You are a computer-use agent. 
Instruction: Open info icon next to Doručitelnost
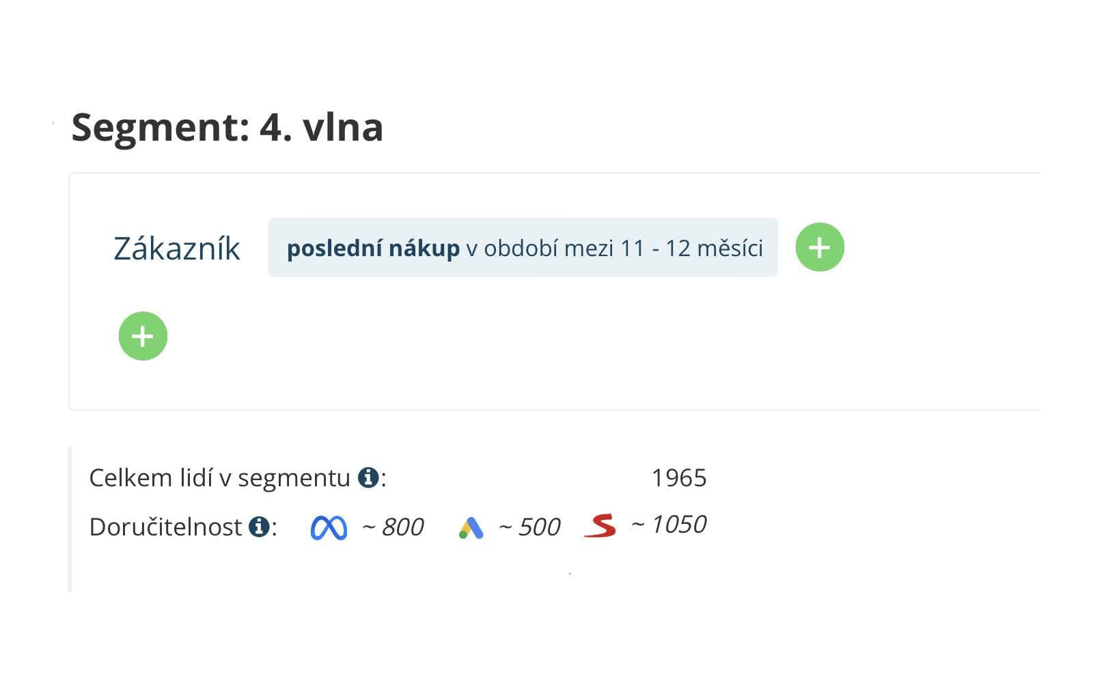click(259, 527)
